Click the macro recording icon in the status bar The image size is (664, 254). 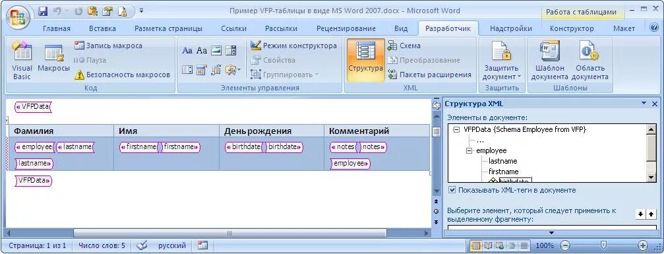[203, 245]
